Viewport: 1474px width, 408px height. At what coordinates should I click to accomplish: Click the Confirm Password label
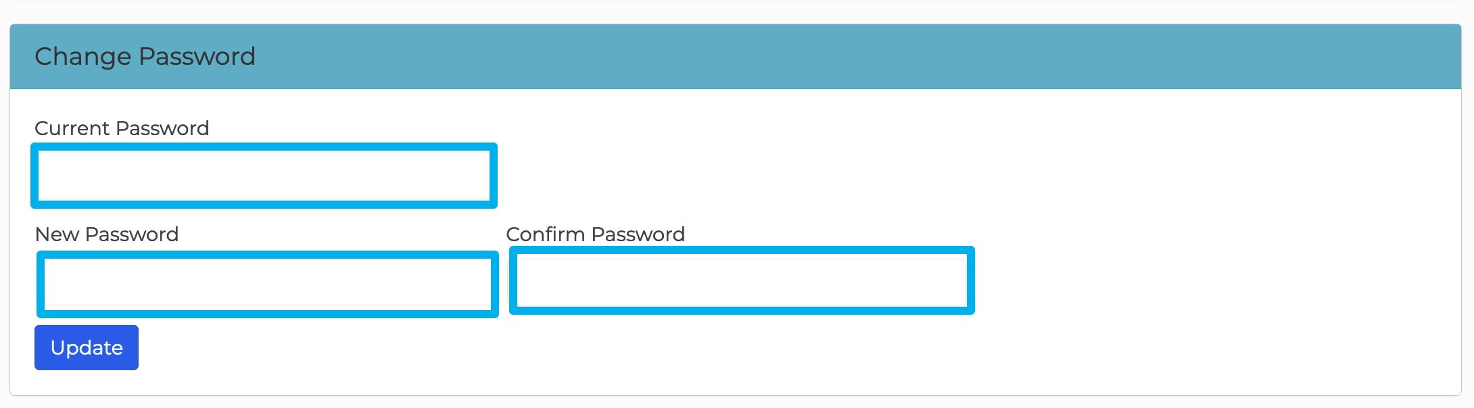[x=595, y=234]
